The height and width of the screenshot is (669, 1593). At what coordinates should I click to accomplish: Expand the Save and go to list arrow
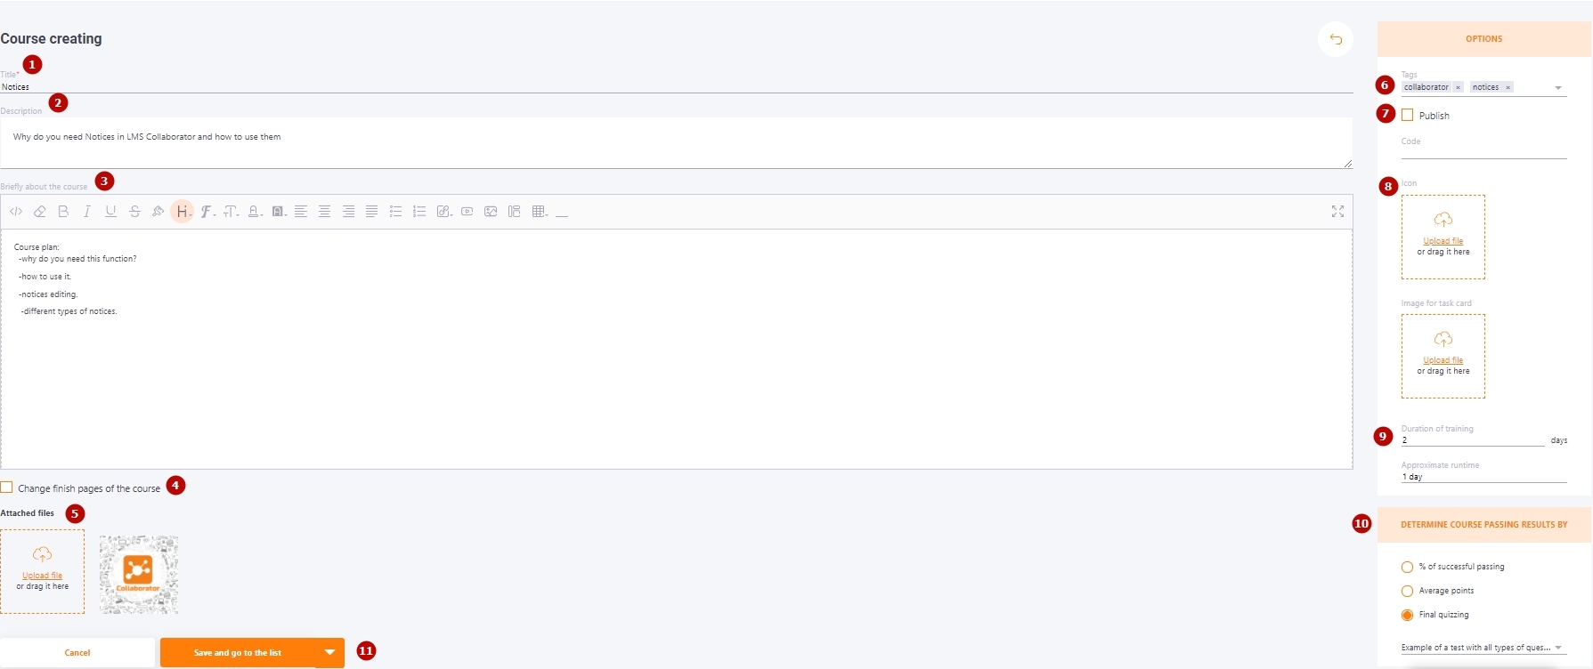point(329,653)
